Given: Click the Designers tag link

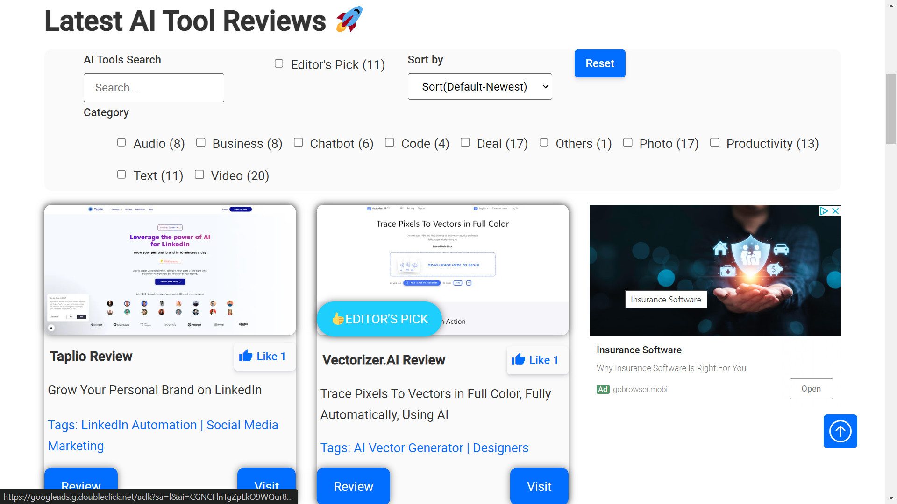Looking at the screenshot, I should tap(500, 448).
